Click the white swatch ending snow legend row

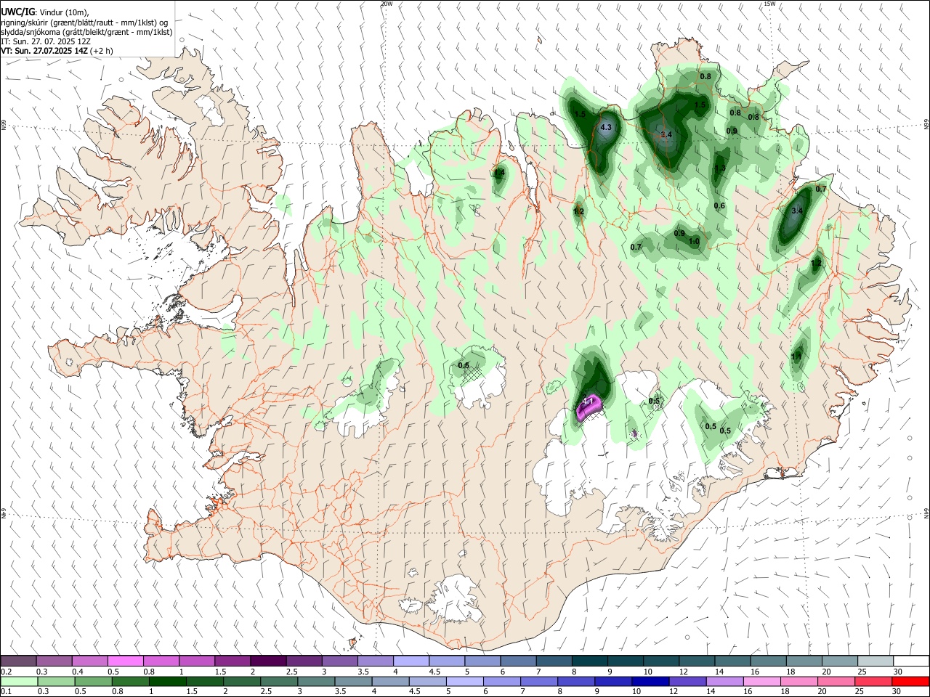pos(910,661)
